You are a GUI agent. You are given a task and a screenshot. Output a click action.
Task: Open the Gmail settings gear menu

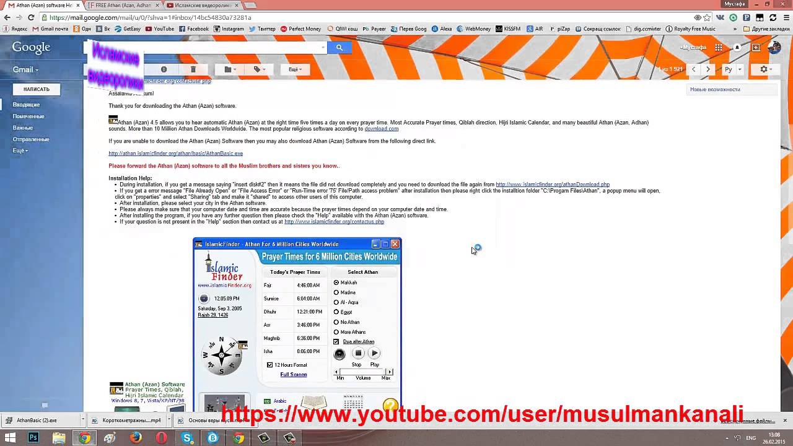766,69
